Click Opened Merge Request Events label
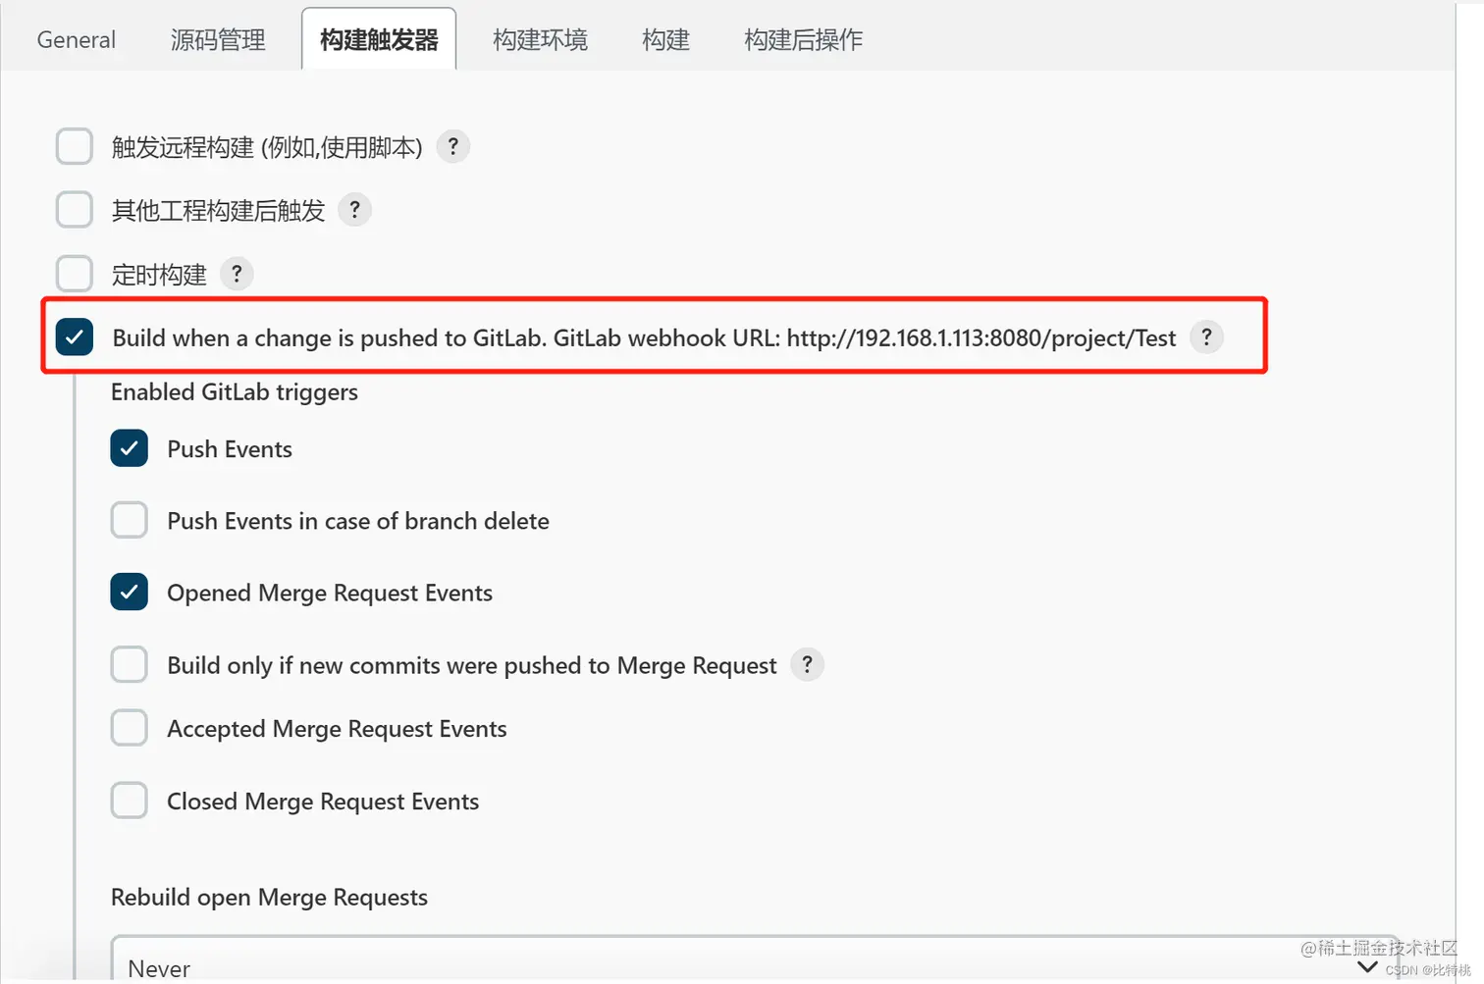Viewport: 1484px width, 984px height. (x=330, y=594)
